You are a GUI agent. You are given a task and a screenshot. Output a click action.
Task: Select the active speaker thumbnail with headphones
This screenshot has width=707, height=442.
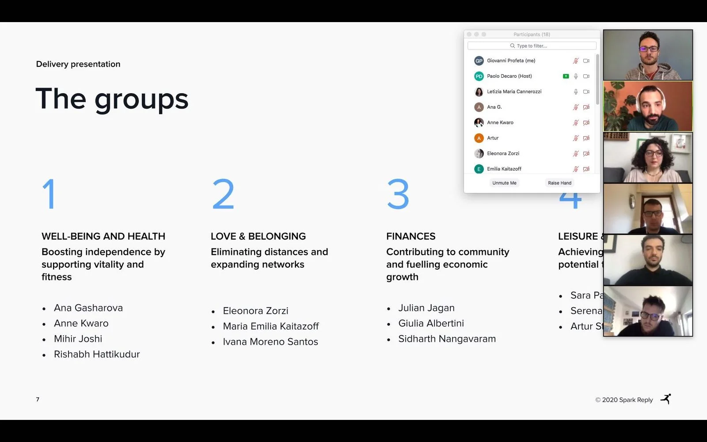coord(648,107)
